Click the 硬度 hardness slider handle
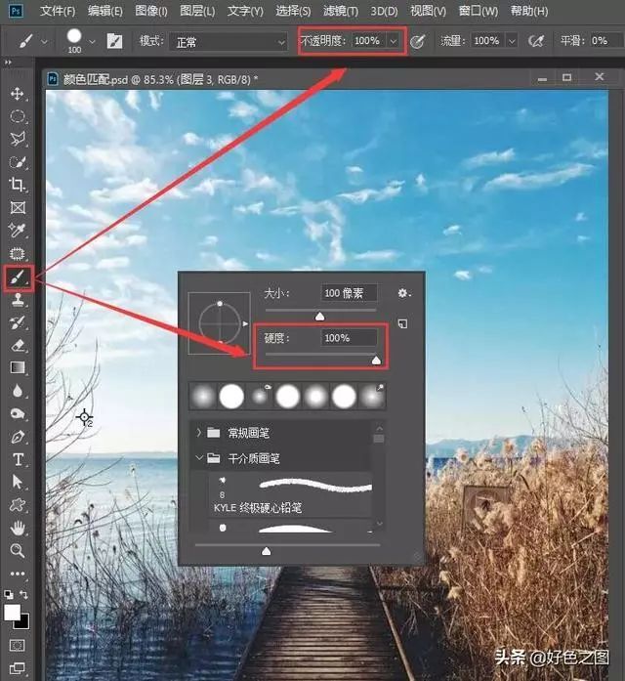 [x=376, y=361]
